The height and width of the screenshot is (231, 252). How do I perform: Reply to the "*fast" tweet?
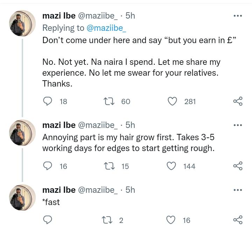[48, 220]
